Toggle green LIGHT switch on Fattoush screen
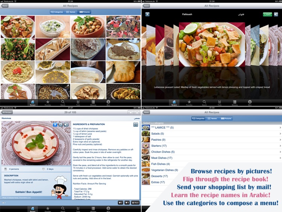The width and height of the screenshot is (282, 212). coord(267,14)
